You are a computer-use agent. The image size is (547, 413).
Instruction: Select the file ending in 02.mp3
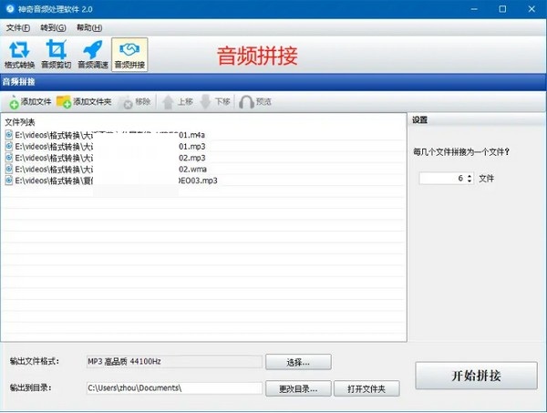pos(204,158)
